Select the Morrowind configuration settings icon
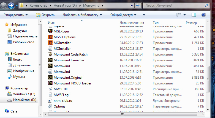Screen dimensions: 215x118 50,72
